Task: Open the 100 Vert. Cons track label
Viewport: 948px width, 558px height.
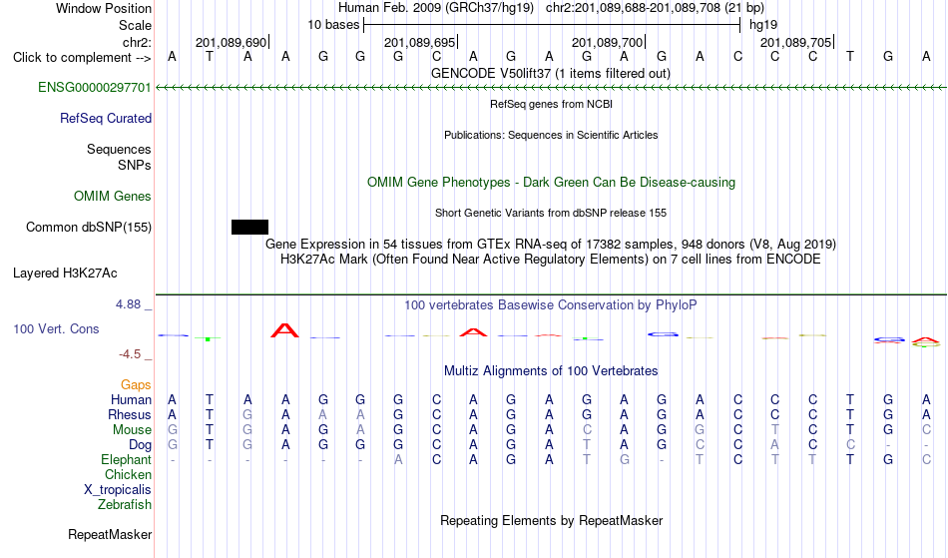Action: pyautogui.click(x=56, y=328)
